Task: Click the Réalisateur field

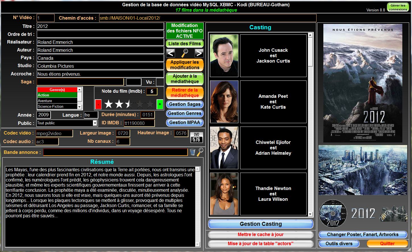Action: click(100, 42)
